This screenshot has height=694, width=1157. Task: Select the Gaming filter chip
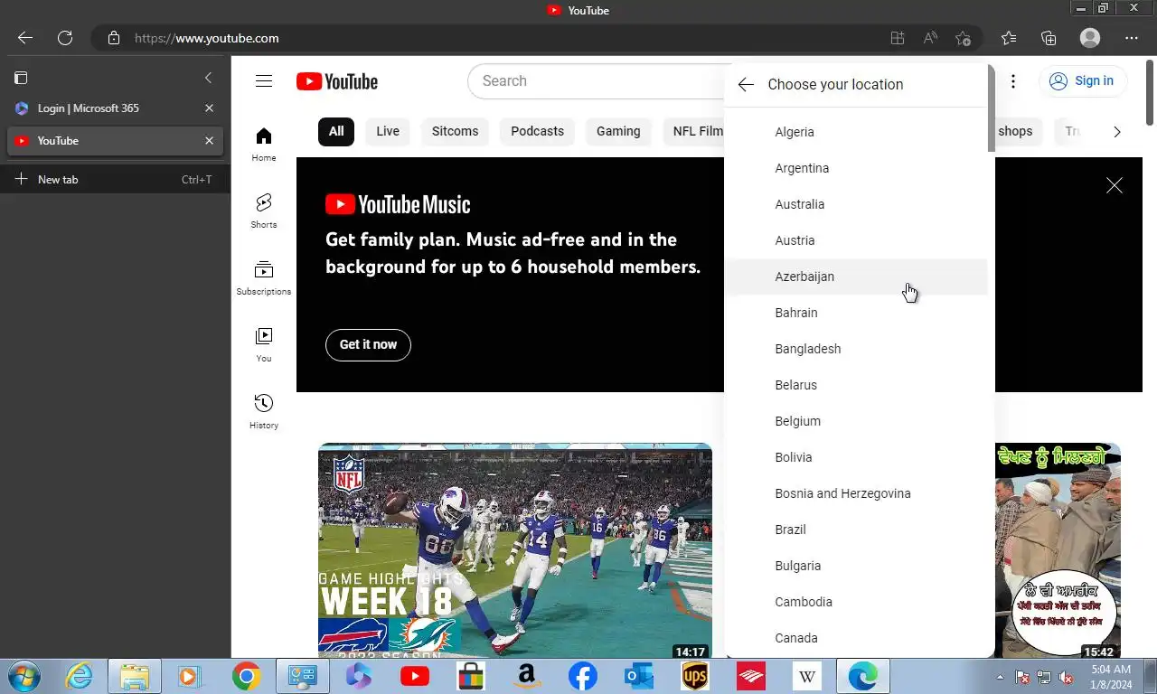[618, 131]
